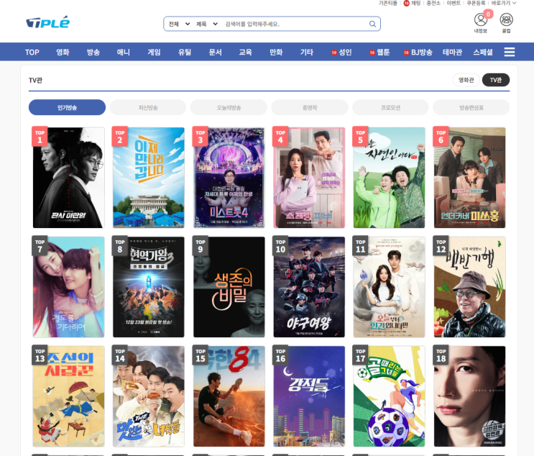Click the 충전소 link in top bar
The height and width of the screenshot is (456, 534).
[x=433, y=3]
